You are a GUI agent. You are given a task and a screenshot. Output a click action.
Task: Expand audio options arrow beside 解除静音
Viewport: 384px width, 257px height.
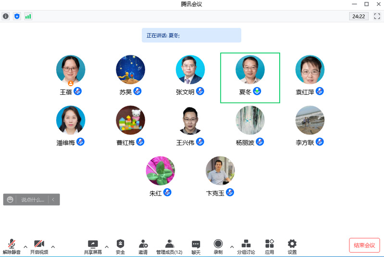click(x=25, y=247)
